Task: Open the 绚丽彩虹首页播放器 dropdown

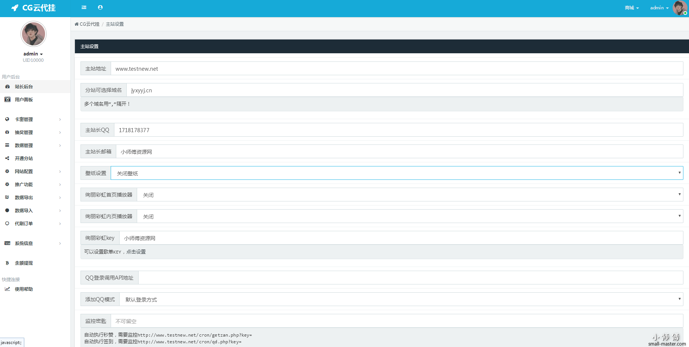Action: [410, 195]
